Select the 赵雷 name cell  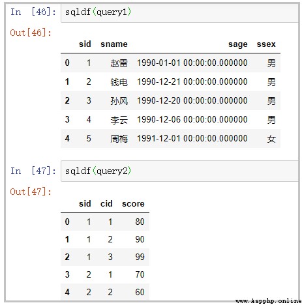(x=119, y=63)
